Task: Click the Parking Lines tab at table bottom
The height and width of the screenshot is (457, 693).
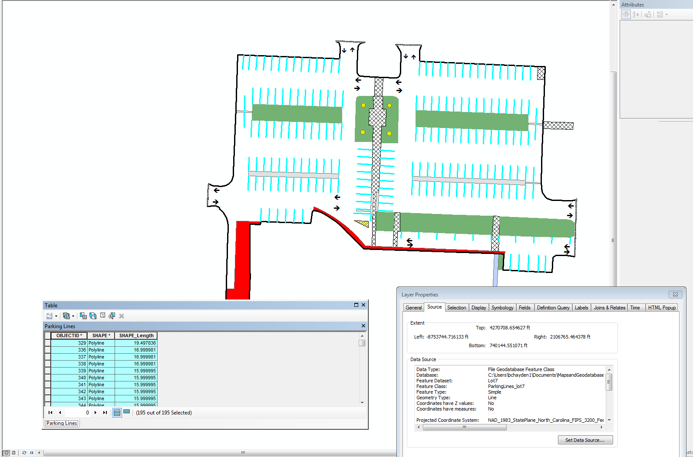Action: pos(62,423)
